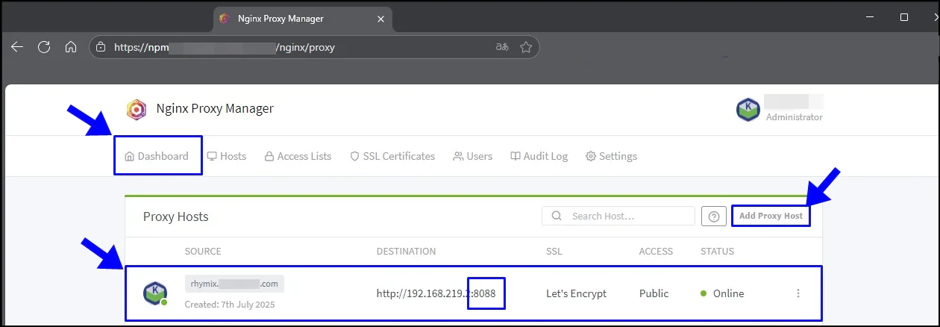The image size is (940, 327).
Task: Open the Settings page
Action: (x=611, y=156)
